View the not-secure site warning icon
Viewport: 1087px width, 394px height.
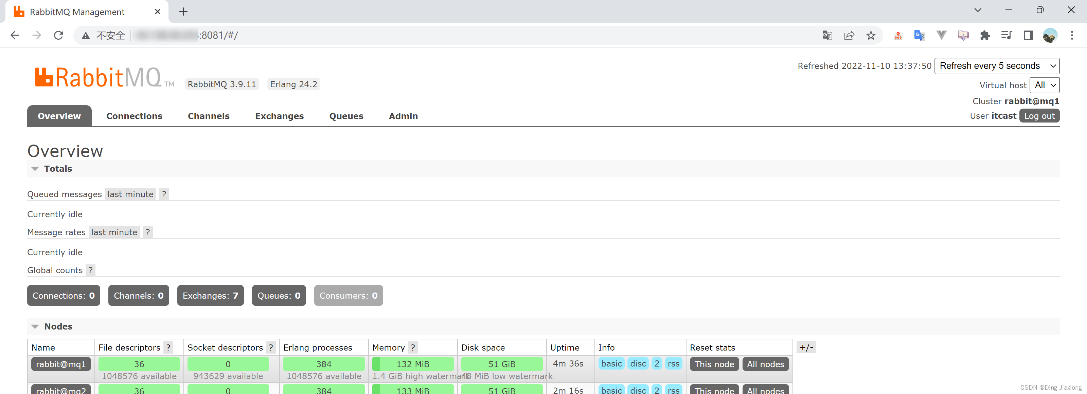tap(86, 36)
